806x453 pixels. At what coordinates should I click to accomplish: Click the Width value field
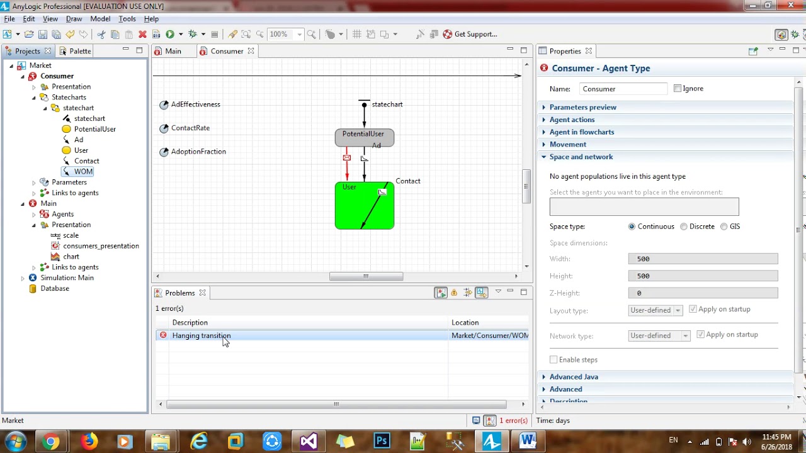pos(703,259)
